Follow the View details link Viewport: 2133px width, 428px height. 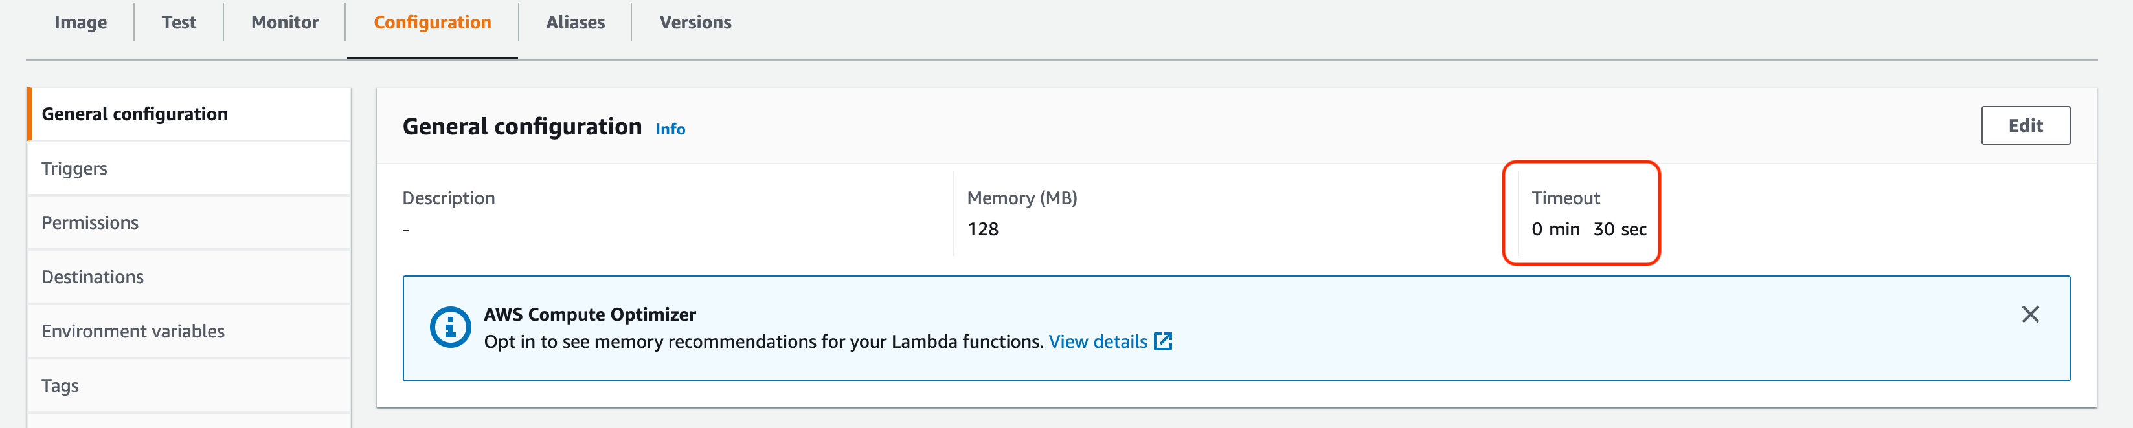[x=1098, y=342]
